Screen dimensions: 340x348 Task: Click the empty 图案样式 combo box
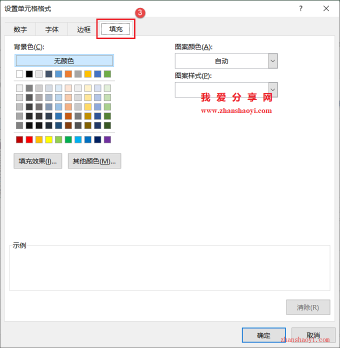[x=226, y=89]
